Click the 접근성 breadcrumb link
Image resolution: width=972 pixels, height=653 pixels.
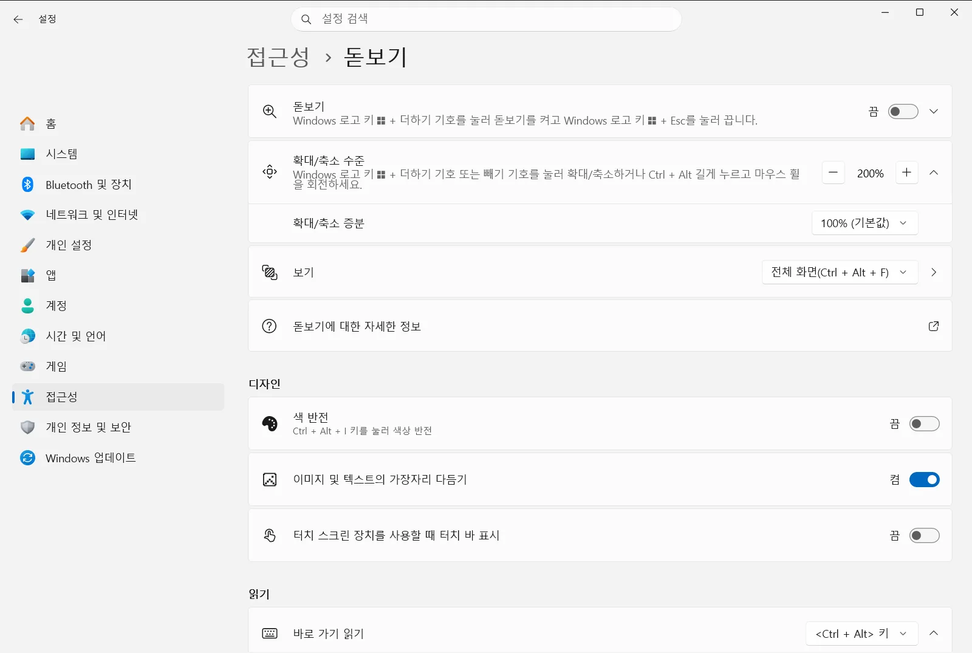tap(279, 57)
